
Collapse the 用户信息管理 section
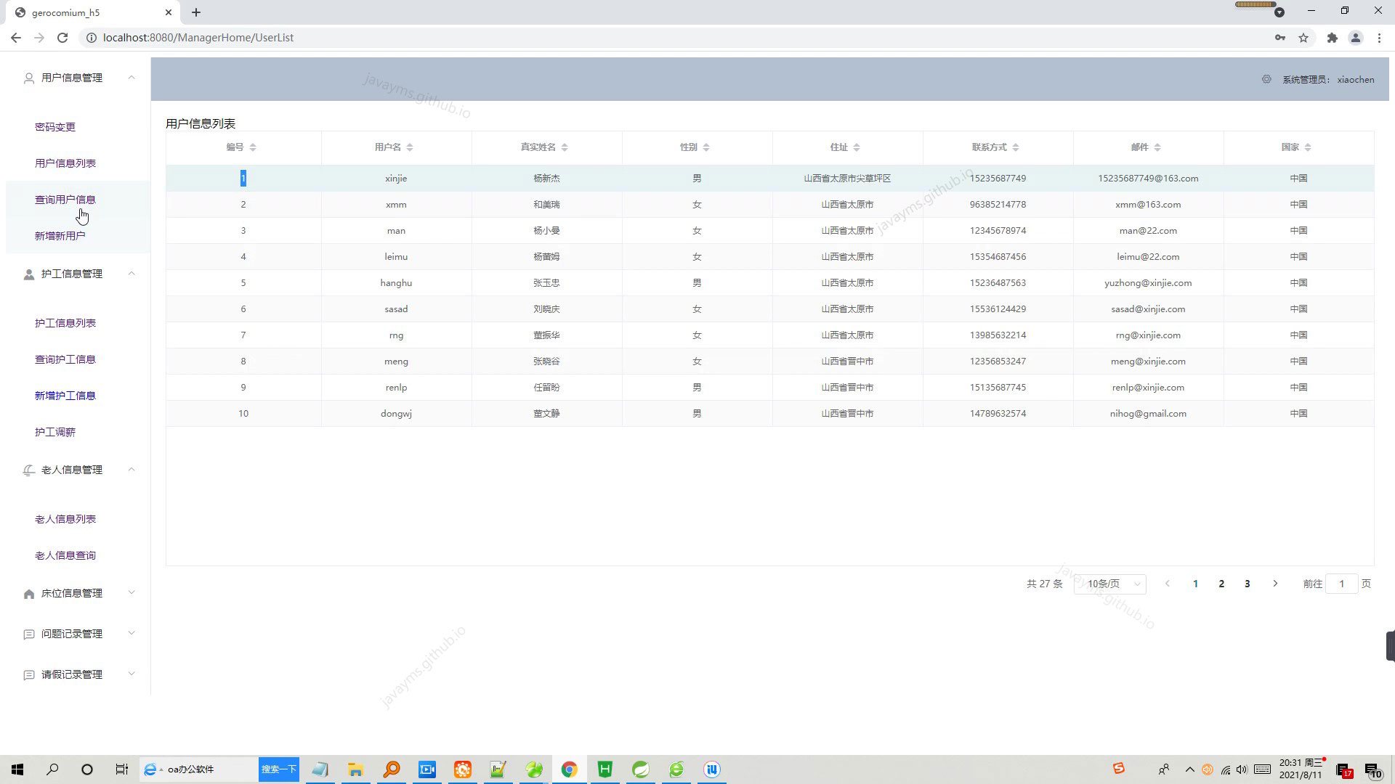click(132, 77)
